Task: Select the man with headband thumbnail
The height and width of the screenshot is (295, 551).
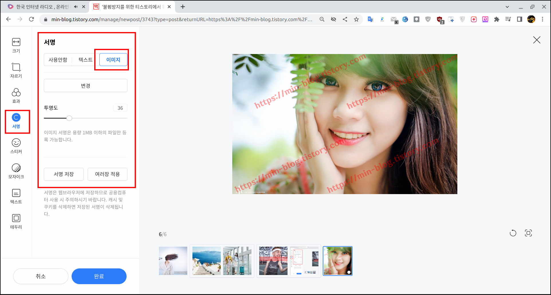Action: point(273,261)
